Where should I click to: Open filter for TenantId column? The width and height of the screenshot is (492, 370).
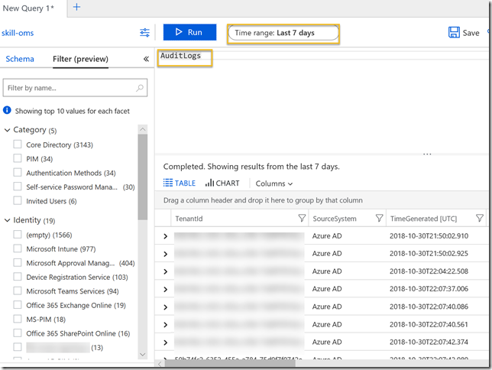click(x=302, y=218)
